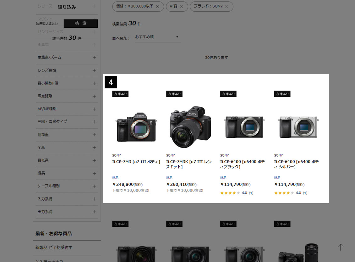Expand the AF/MF種別 filter

coord(67,109)
